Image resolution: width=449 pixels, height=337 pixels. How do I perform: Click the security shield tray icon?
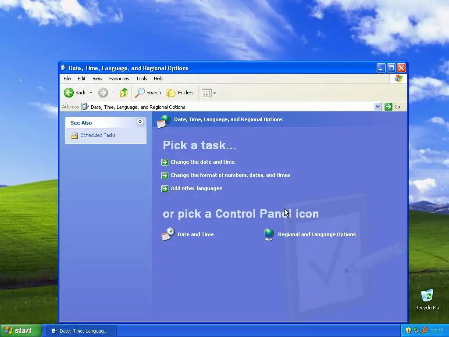tap(408, 330)
